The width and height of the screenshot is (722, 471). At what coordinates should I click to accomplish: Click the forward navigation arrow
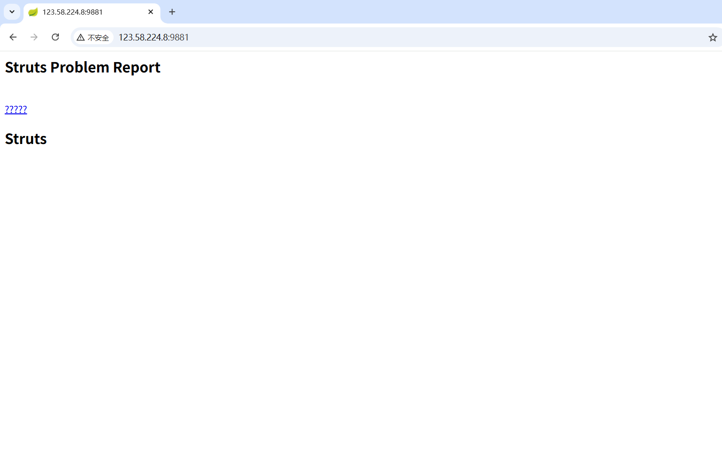tap(34, 37)
